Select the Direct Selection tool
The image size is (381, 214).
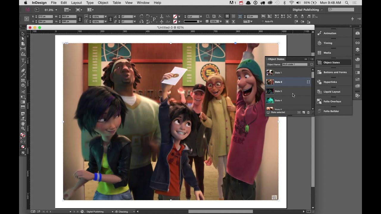[23, 39]
